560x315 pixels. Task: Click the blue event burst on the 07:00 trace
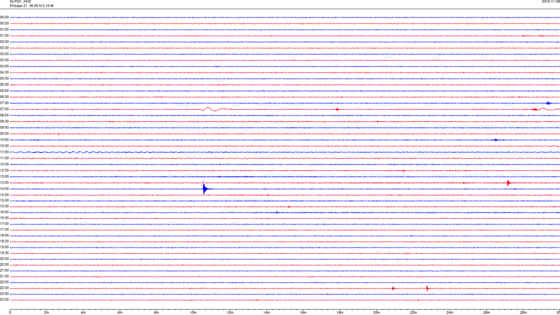[x=548, y=103]
